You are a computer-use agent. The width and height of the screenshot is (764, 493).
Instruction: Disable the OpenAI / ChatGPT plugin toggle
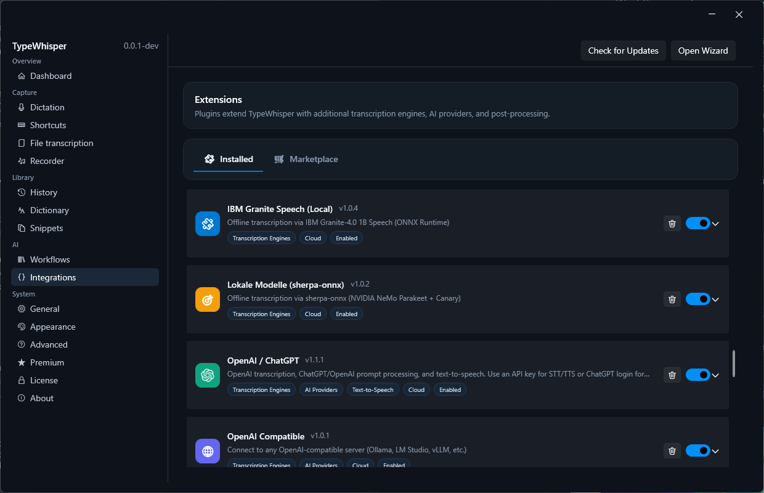click(x=698, y=375)
